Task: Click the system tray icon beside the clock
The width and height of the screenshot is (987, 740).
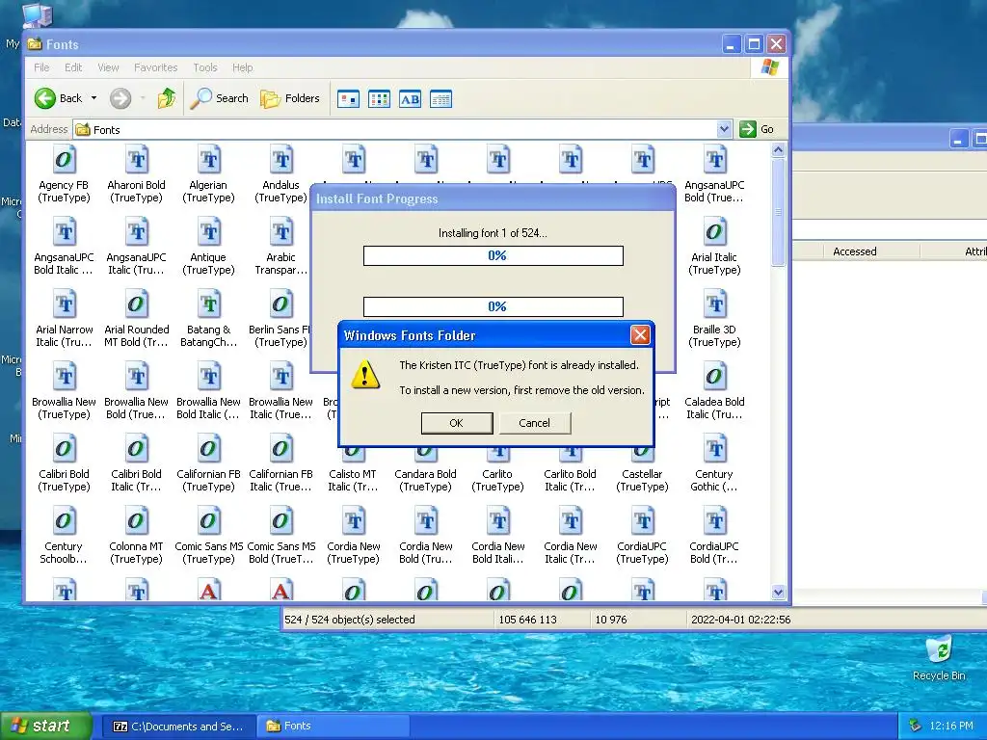Action: click(915, 727)
